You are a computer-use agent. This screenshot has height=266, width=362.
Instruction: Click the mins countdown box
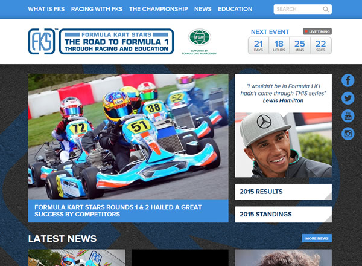pos(300,45)
